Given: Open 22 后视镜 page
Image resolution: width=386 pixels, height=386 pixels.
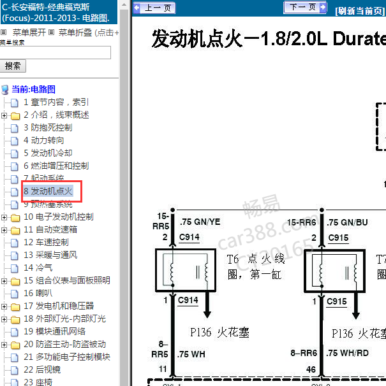Looking at the screenshot, I should pyautogui.click(x=42, y=370).
